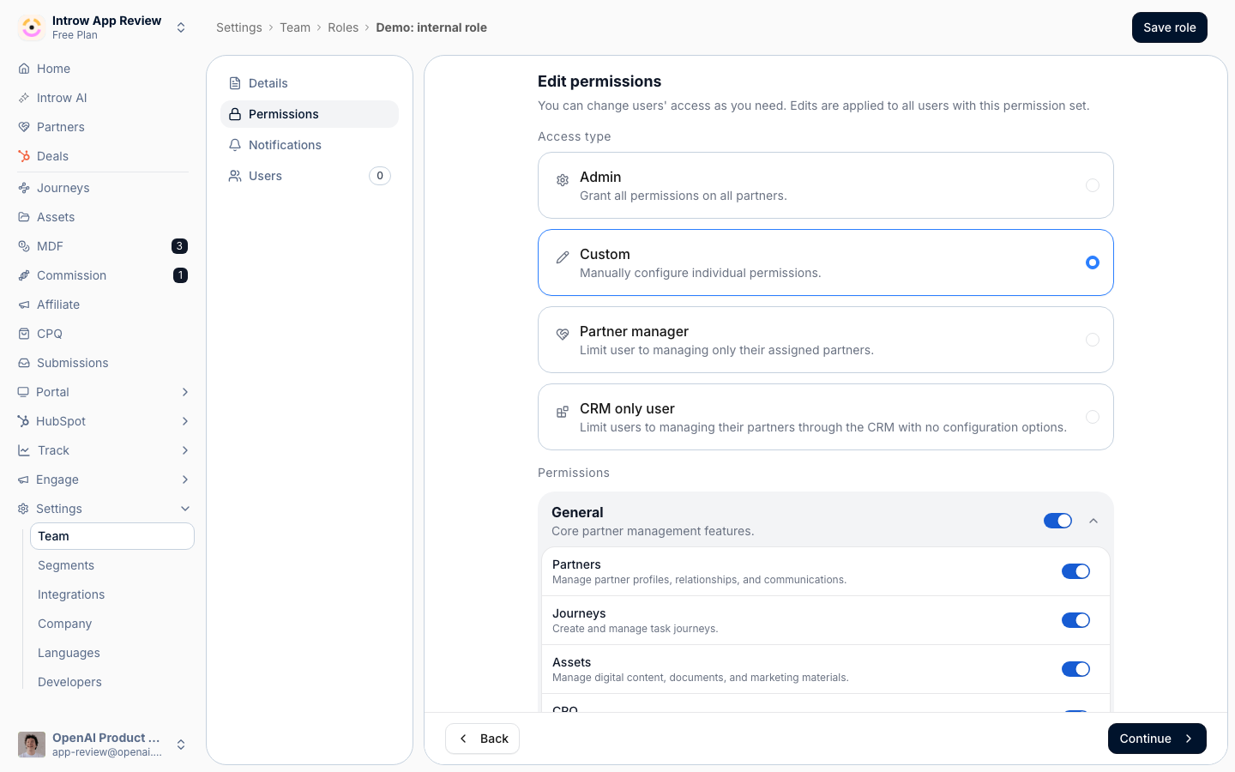1235x772 pixels.
Task: Open Integrations under Settings
Action: [112, 594]
